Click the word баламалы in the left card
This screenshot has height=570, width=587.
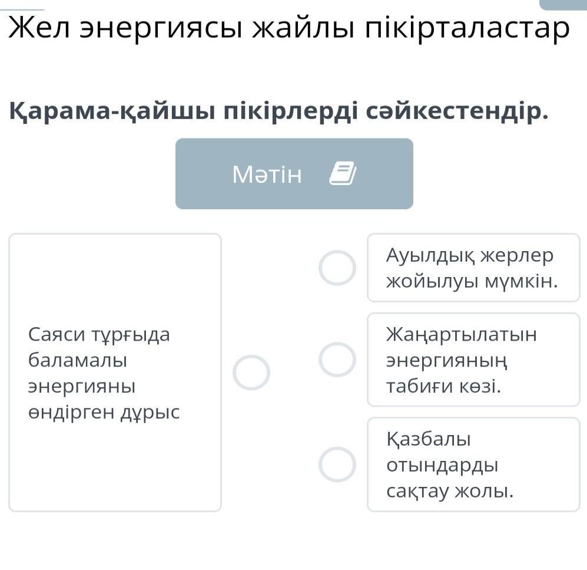click(78, 360)
